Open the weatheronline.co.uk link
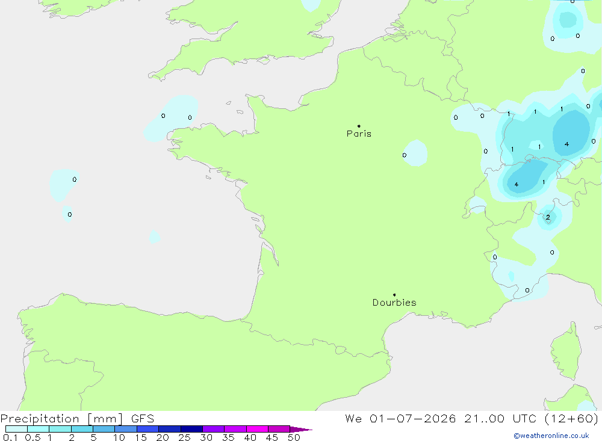The width and height of the screenshot is (602, 441). (x=551, y=436)
